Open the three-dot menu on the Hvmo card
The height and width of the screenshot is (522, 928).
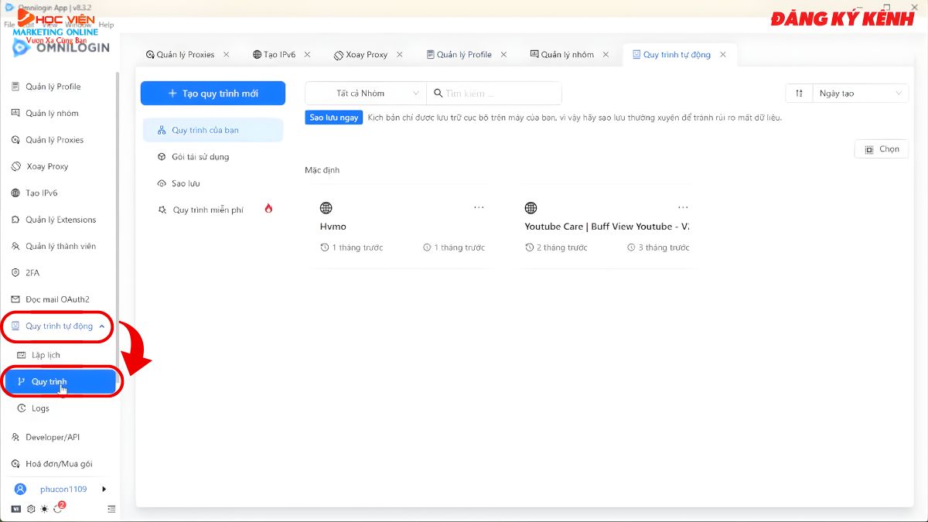pyautogui.click(x=479, y=207)
